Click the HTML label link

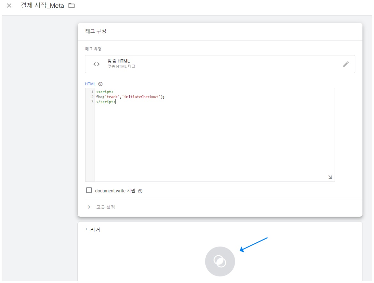(x=90, y=84)
